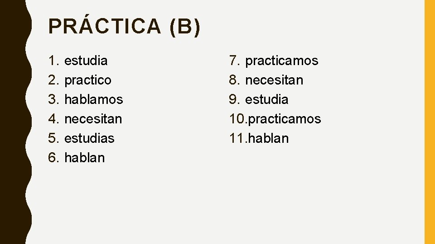Select the word "estudias" in item 5

click(x=90, y=138)
